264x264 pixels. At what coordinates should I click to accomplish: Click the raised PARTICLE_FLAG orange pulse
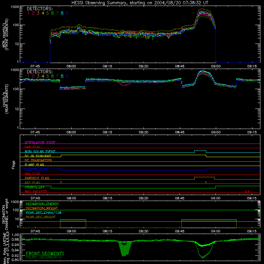pyautogui.click(x=204, y=178)
